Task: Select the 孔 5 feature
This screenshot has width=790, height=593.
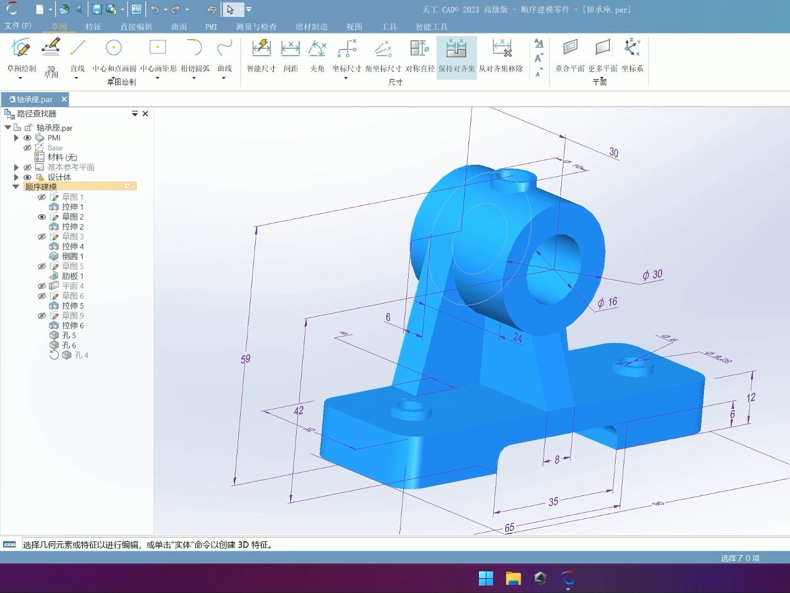Action: [x=63, y=335]
